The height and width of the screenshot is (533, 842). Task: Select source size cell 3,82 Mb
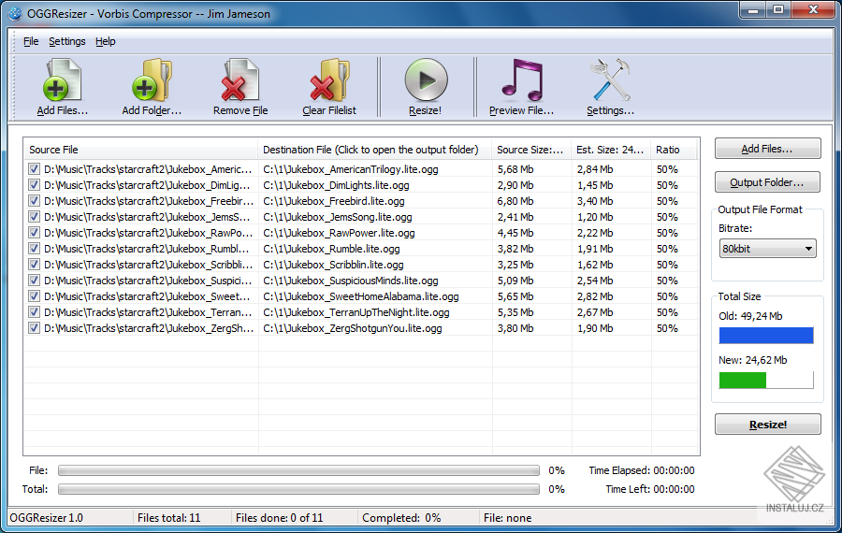tap(515, 249)
